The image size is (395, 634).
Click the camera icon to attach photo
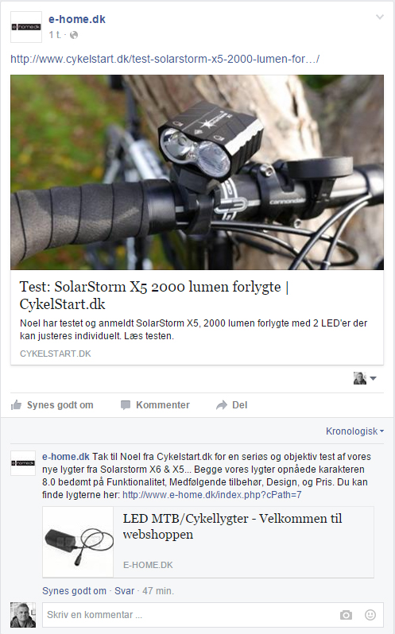[346, 615]
